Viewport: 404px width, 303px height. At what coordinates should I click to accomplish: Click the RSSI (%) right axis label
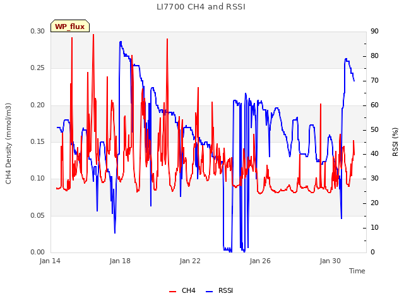coord(395,142)
